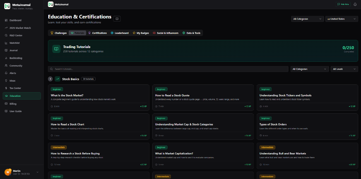The image size is (361, 179).
Task: Click the Education graduation cap icon
Action: [x=6, y=96]
